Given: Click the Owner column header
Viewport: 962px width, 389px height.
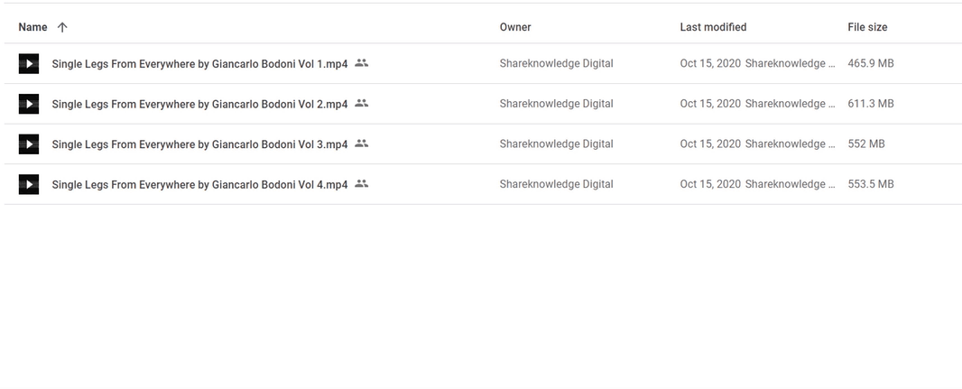Looking at the screenshot, I should [515, 27].
